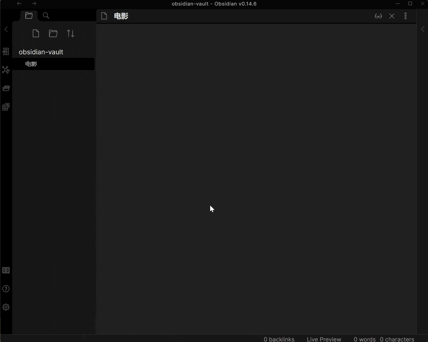The image size is (428, 342).
Task: Switch to the Search tab
Action: tap(46, 16)
